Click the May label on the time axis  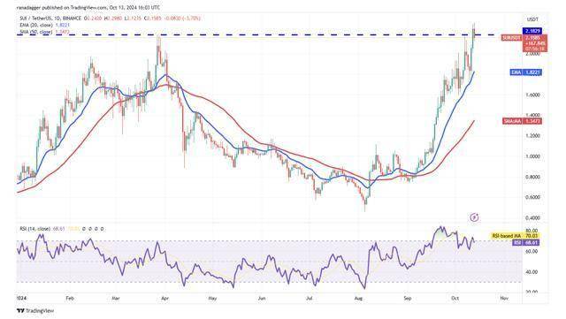(x=212, y=299)
